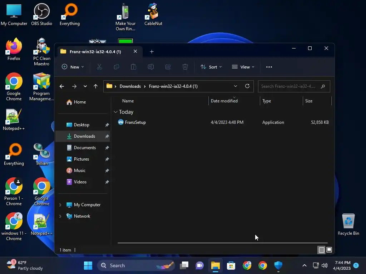Select the Recycle Bin desktop icon

348,224
